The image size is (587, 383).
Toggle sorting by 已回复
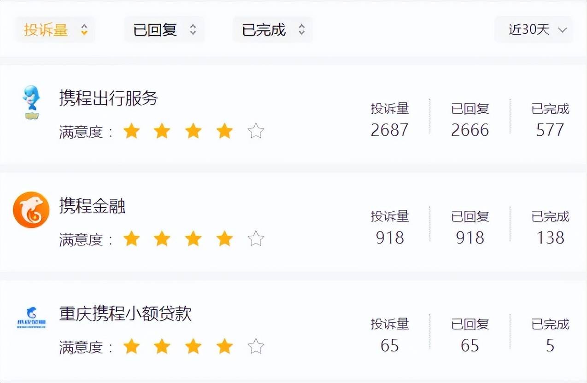click(155, 30)
